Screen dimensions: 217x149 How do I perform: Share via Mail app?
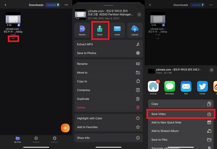(x=186, y=88)
